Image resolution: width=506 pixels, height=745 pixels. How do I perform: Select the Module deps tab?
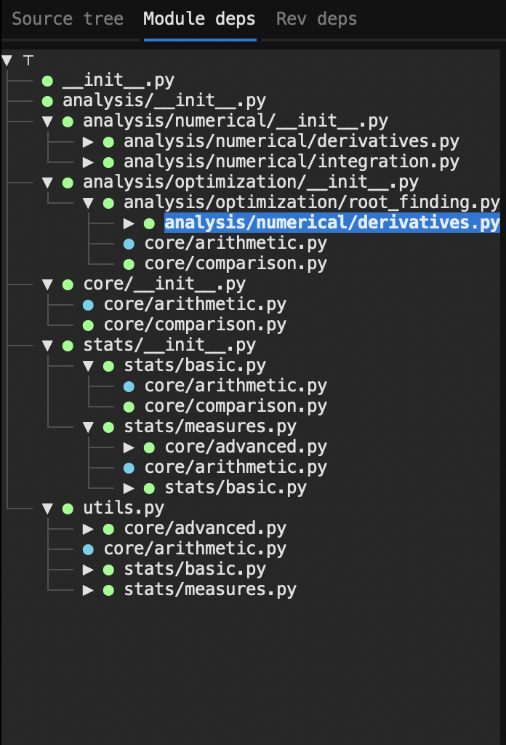pyautogui.click(x=199, y=19)
